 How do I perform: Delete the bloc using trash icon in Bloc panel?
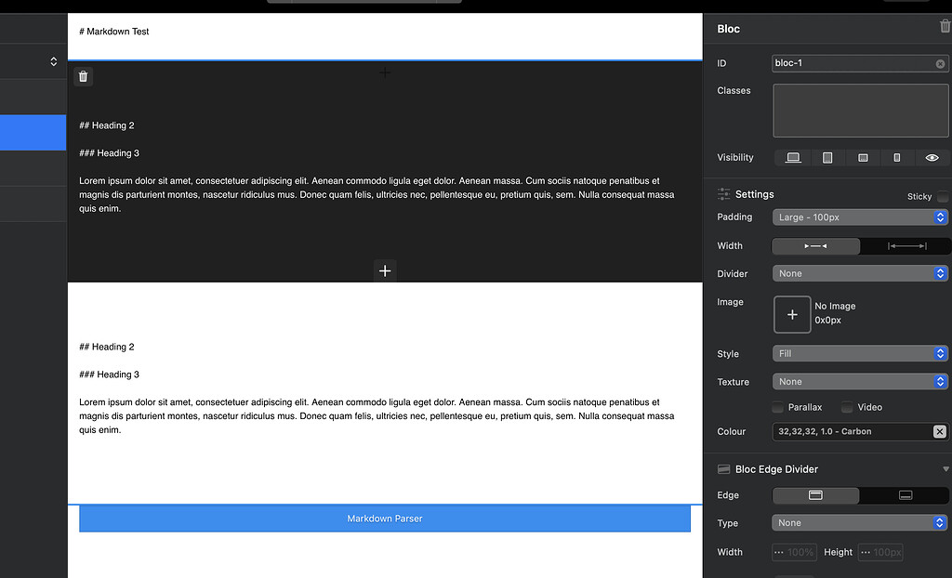pyautogui.click(x=942, y=28)
